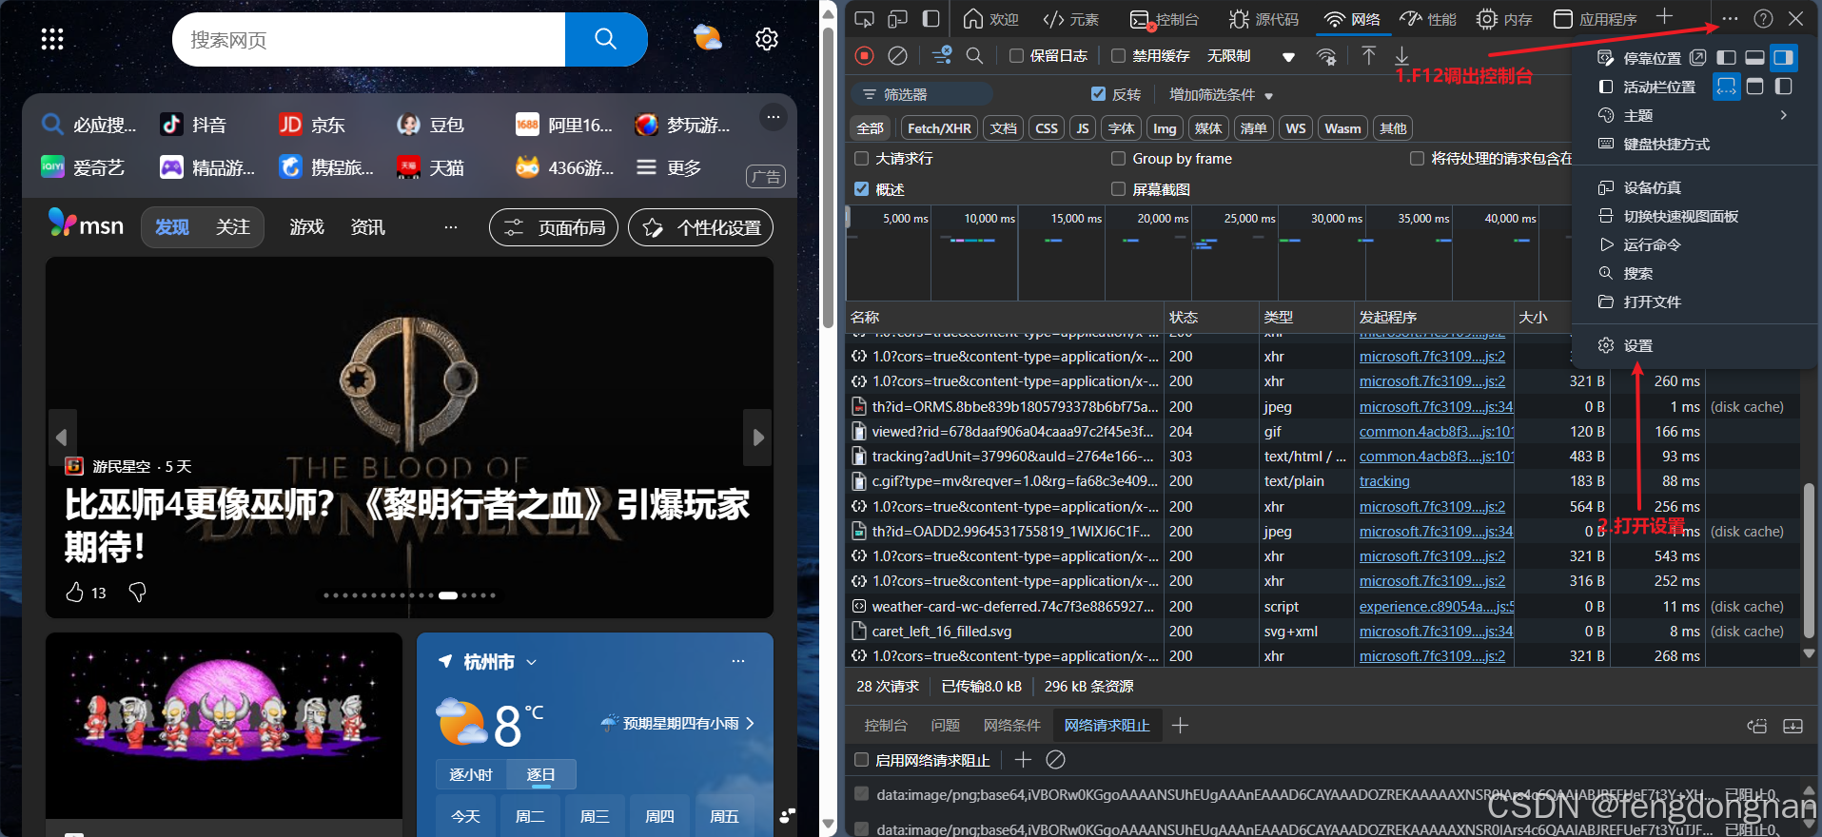Click the network request list scrollbar
1822x837 pixels.
[x=1810, y=561]
